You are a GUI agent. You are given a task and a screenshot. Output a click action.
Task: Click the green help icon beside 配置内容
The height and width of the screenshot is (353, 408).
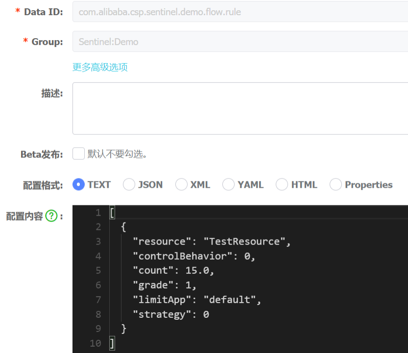[x=51, y=216]
